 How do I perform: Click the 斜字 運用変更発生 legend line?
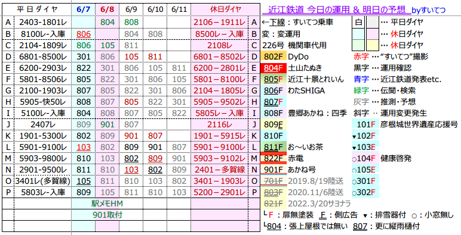tap(390, 114)
